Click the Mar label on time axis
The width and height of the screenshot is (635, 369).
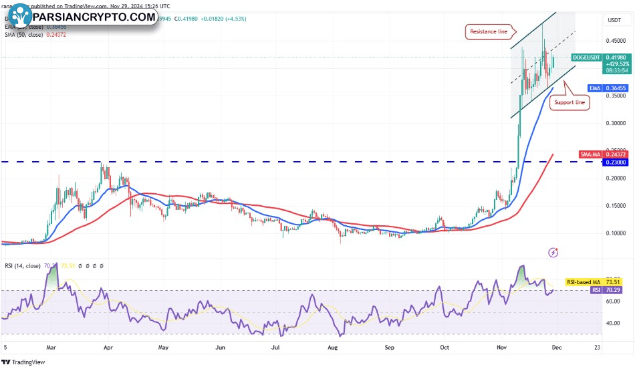point(51,348)
